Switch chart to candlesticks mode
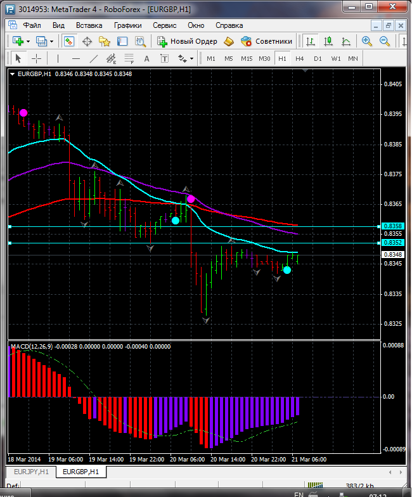 click(x=328, y=41)
